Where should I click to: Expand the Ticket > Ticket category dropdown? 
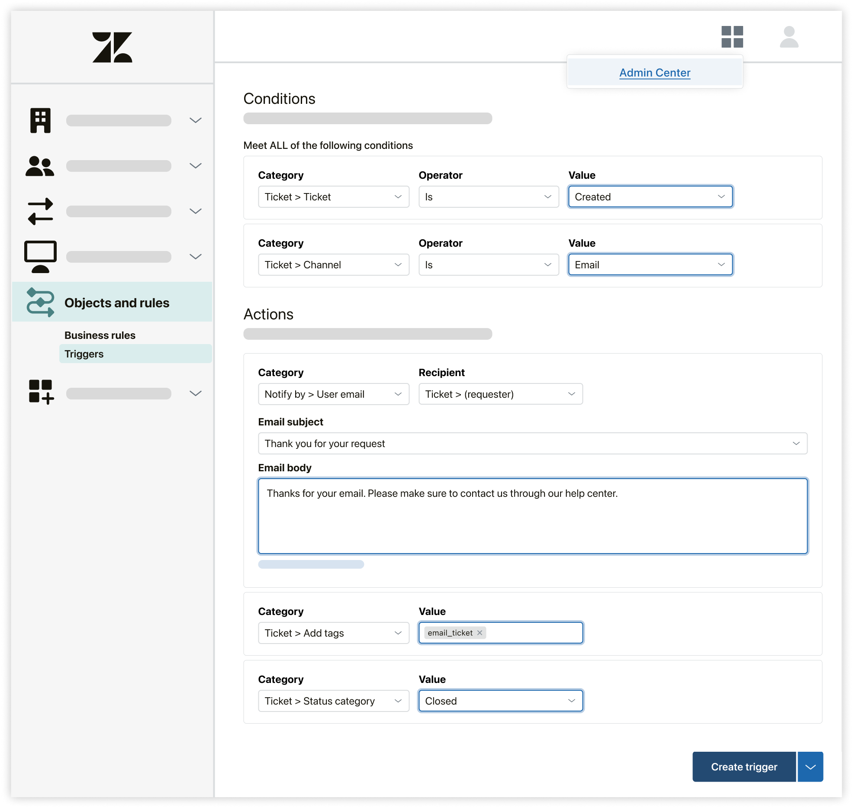coord(331,196)
